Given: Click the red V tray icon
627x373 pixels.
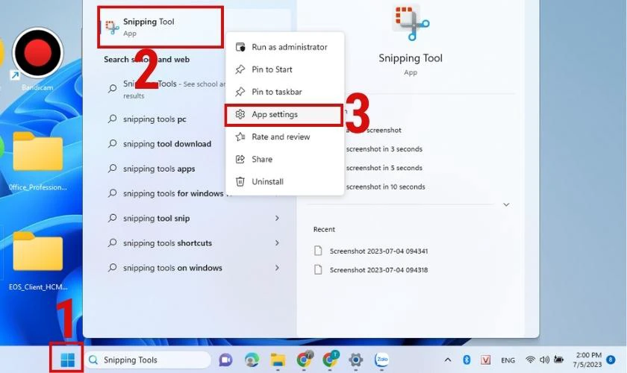Looking at the screenshot, I should point(485,360).
